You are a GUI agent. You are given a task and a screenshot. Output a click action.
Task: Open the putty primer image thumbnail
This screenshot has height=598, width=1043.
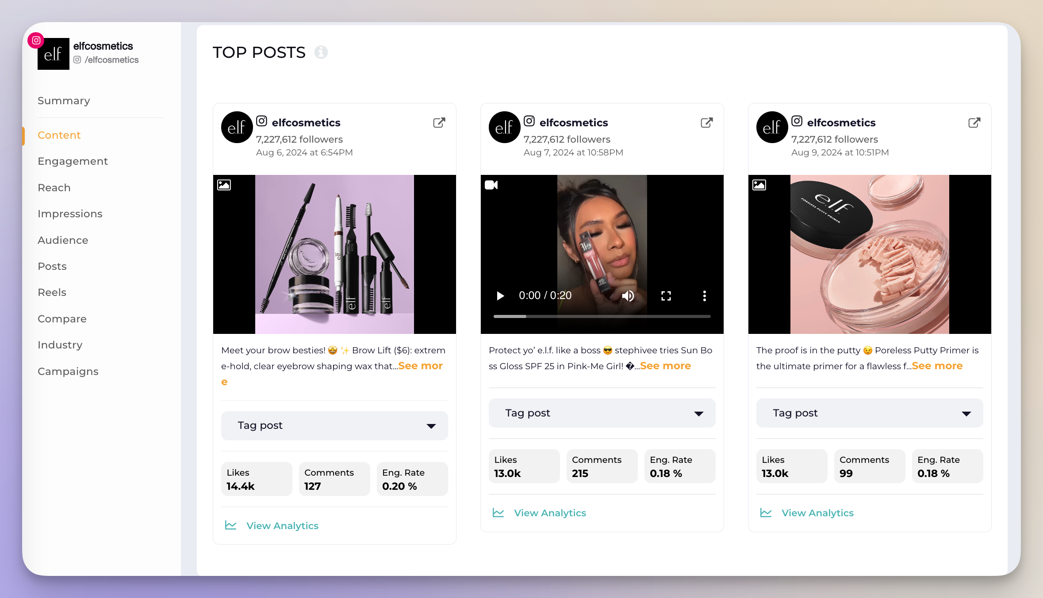870,254
